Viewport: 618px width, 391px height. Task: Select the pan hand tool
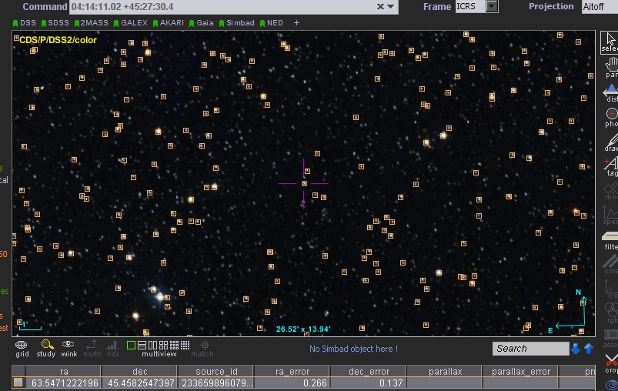611,65
